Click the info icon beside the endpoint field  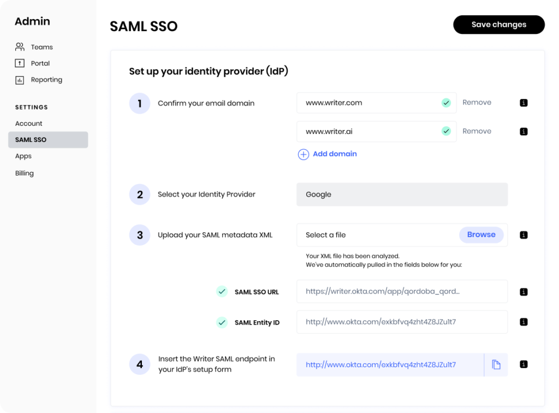pos(524,364)
